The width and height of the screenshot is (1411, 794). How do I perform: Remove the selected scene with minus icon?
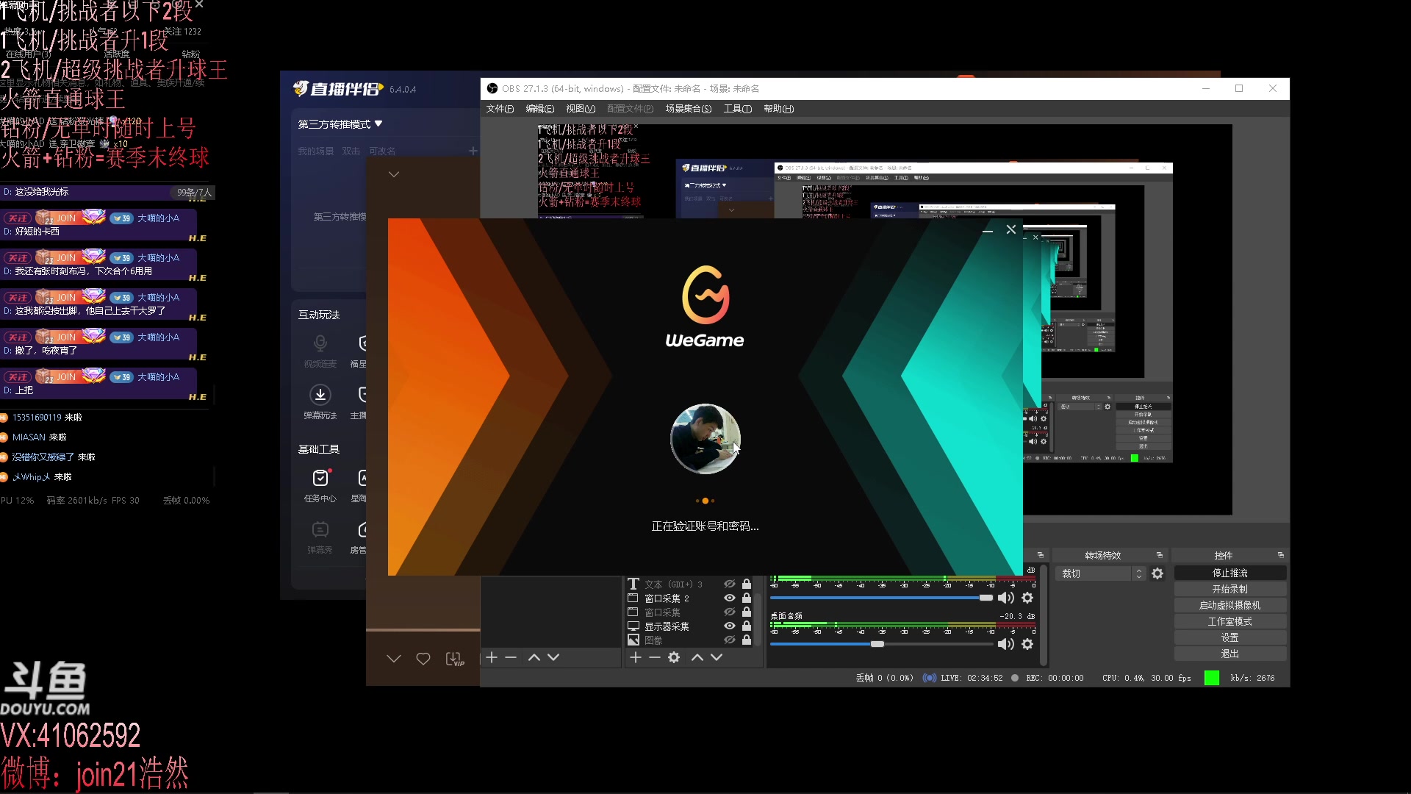point(511,657)
